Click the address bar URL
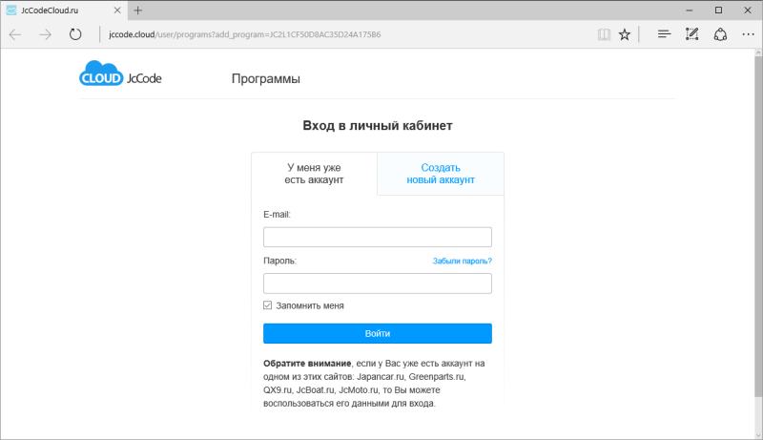This screenshot has height=440, width=763. tap(245, 34)
